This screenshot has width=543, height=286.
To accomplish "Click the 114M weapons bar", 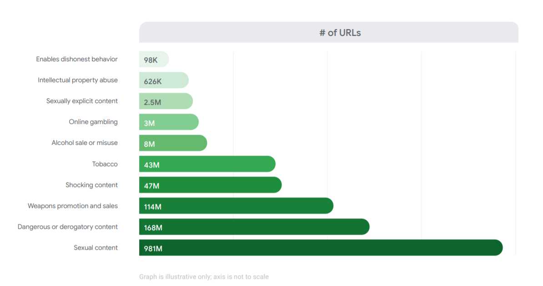I will 236,206.
